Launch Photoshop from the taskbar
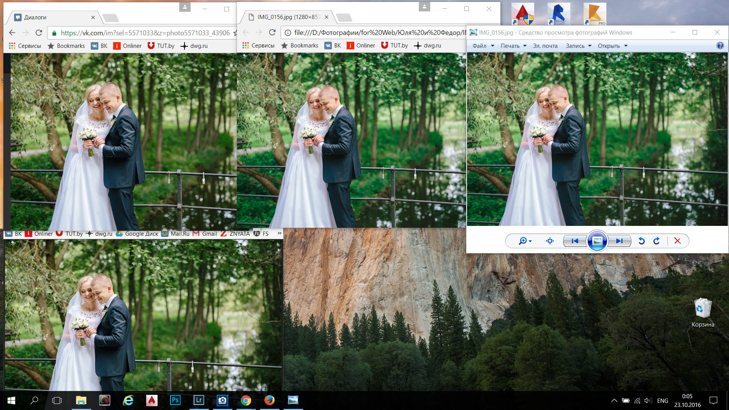 [175, 400]
